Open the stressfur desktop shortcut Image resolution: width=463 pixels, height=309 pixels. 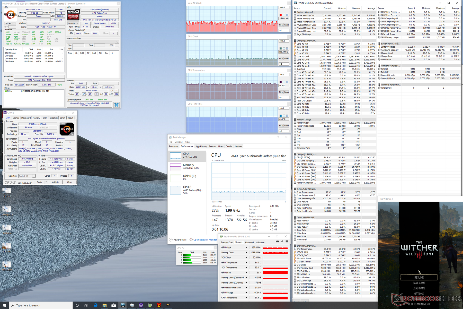coord(7,248)
